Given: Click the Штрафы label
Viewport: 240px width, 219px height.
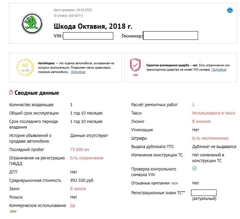Looking at the screenshot, I should click(x=139, y=138).
